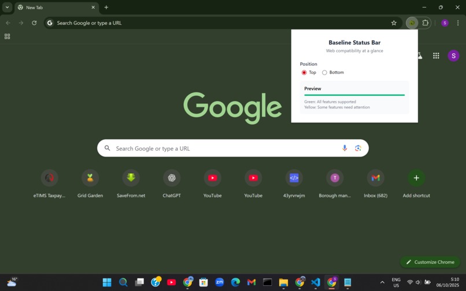Open Chrome's three-dot menu

pos(458,23)
